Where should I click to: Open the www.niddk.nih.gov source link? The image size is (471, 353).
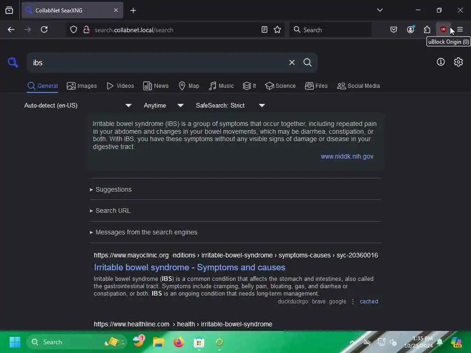(x=347, y=156)
